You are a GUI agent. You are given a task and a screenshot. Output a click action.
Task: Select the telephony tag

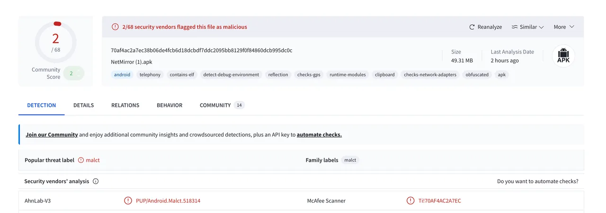150,75
